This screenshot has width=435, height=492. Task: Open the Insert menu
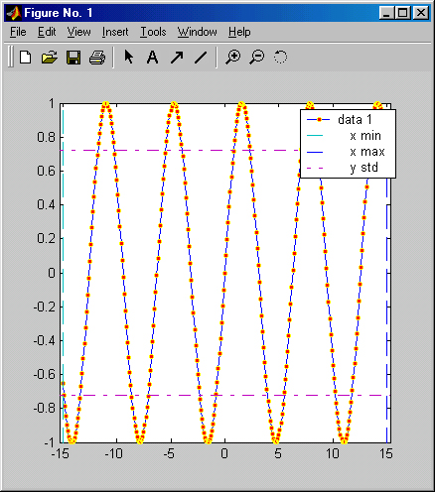coord(115,32)
